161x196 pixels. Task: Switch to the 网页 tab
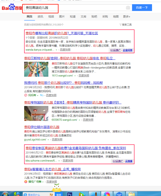tap(30, 17)
